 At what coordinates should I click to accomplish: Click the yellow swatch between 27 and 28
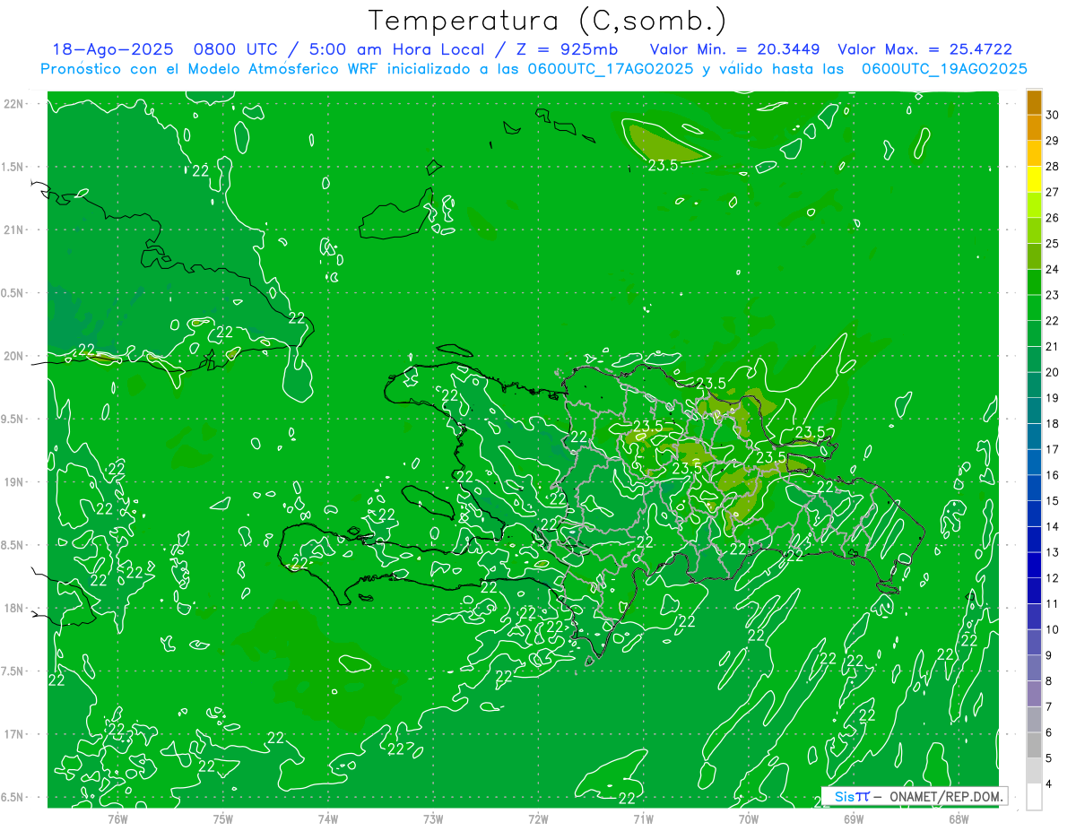[x=1034, y=179]
